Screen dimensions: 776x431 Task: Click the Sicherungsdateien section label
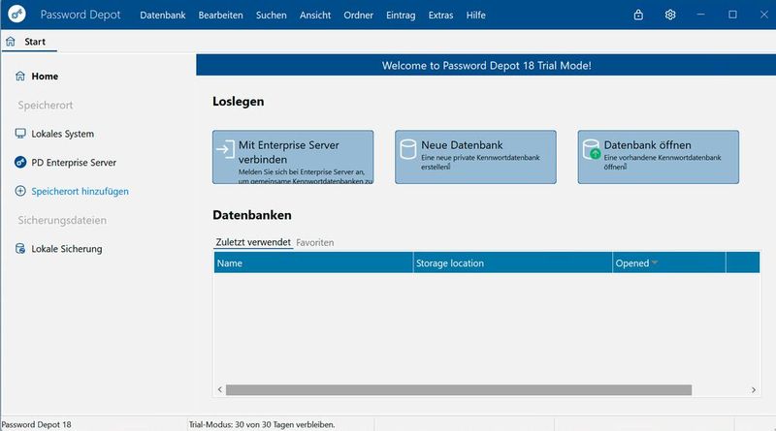(62, 220)
